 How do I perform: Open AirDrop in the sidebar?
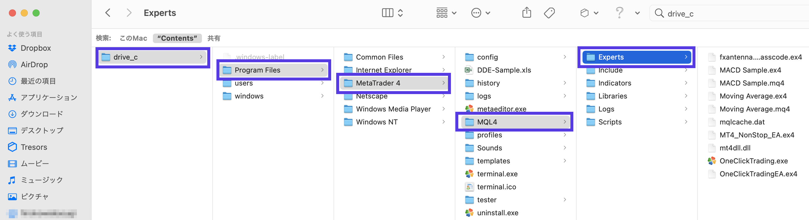pyautogui.click(x=27, y=65)
